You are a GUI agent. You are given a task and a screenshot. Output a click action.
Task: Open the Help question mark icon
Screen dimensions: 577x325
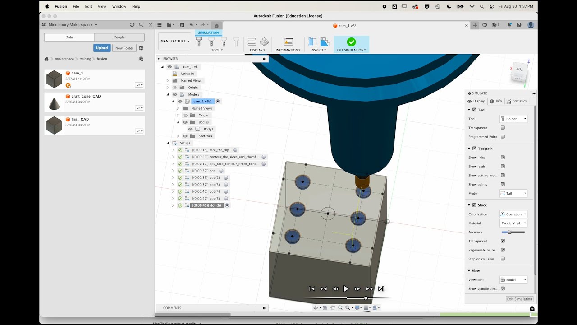(x=519, y=25)
